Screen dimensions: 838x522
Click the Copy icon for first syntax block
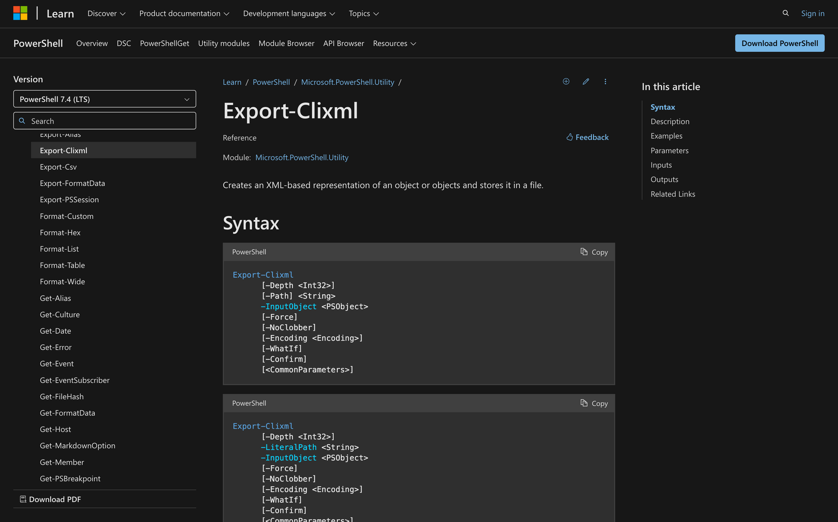pos(584,251)
